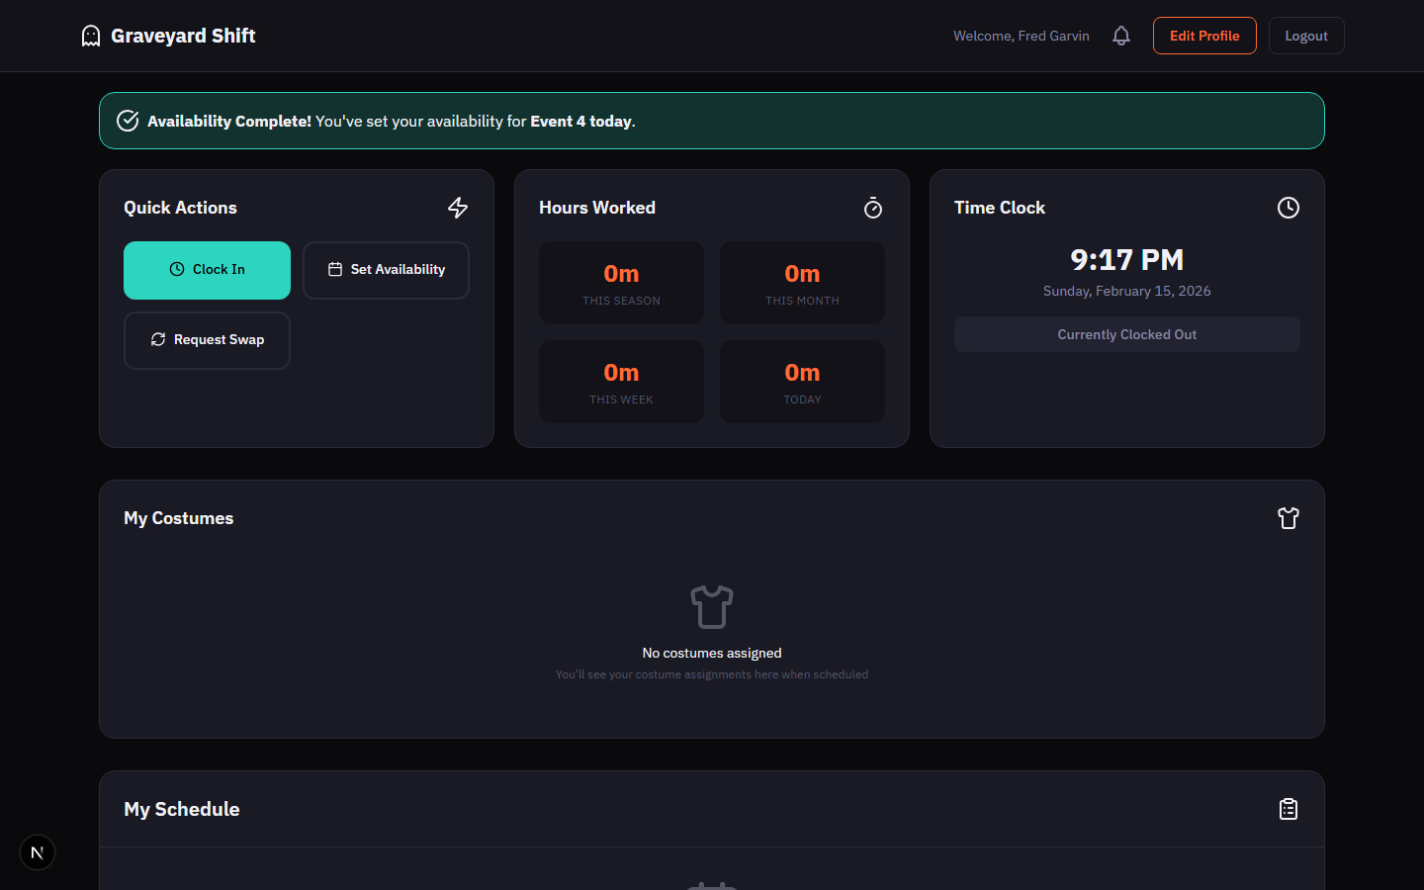Select the 0m THIS SEASON stat tile
The width and height of the screenshot is (1424, 890).
pyautogui.click(x=621, y=283)
